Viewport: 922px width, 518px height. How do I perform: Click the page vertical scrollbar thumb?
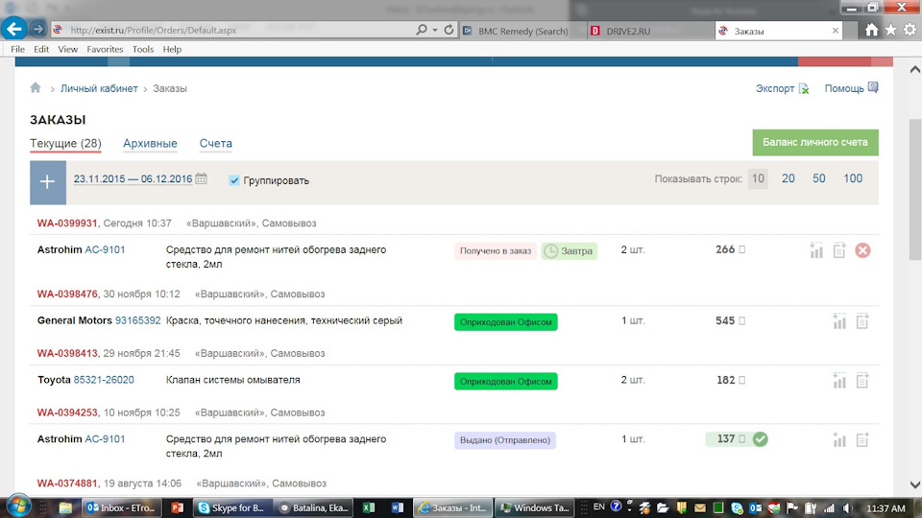click(x=915, y=189)
